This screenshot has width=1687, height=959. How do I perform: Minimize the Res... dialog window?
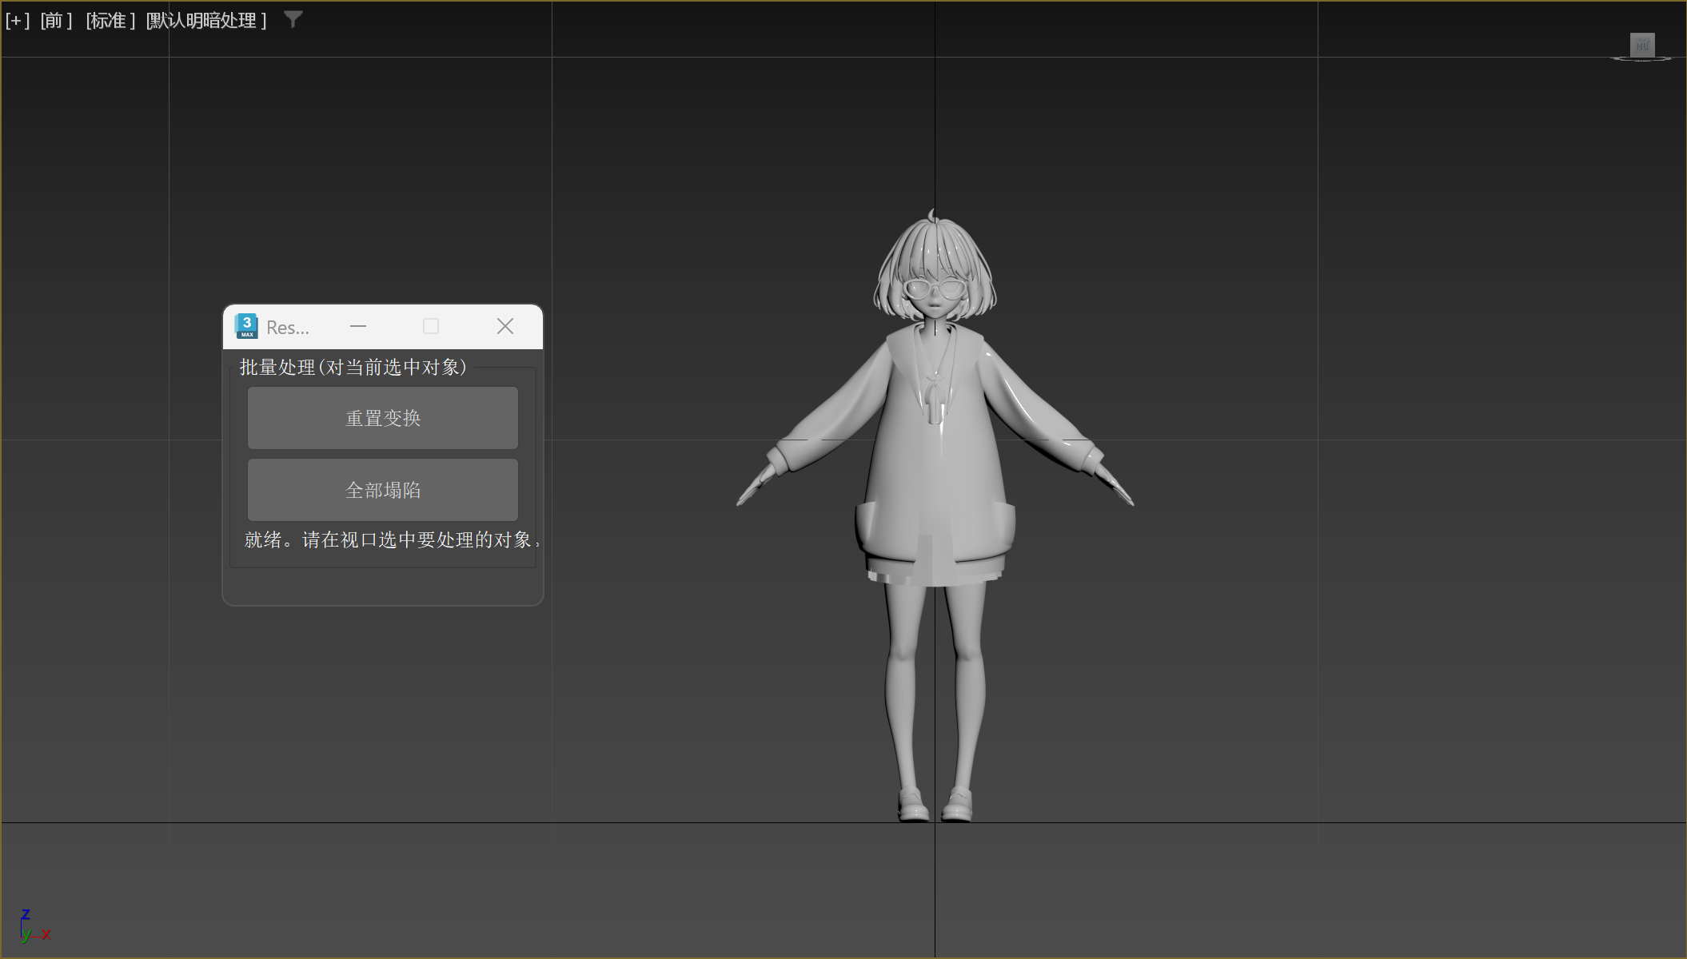pyautogui.click(x=358, y=326)
